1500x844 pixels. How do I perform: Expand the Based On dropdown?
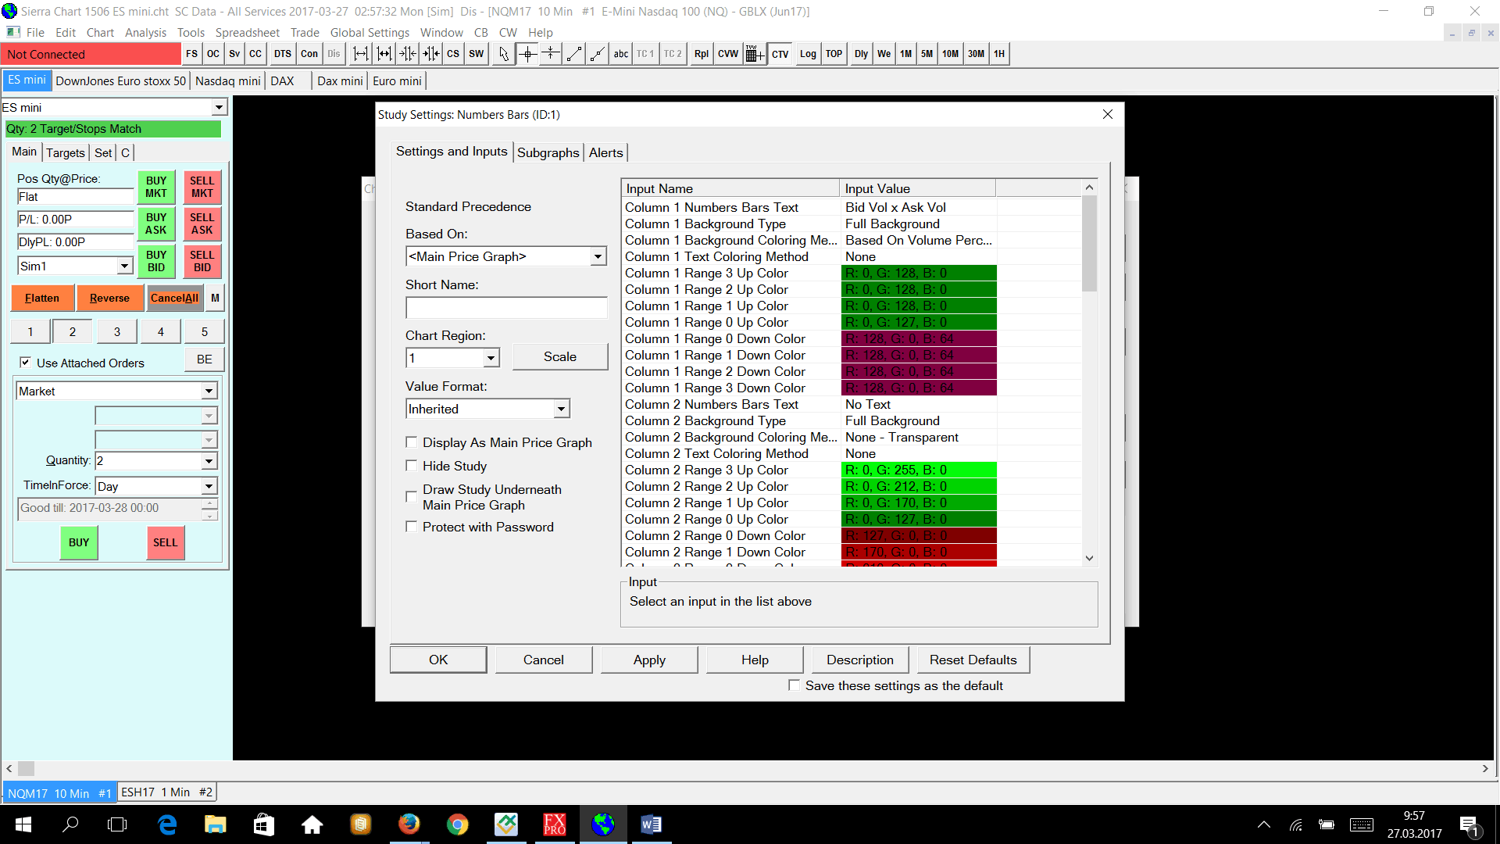pos(598,256)
